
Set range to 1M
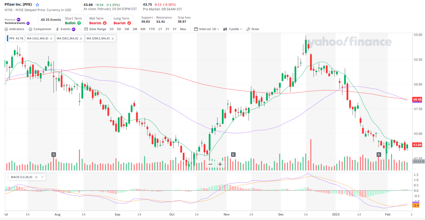click(127, 29)
